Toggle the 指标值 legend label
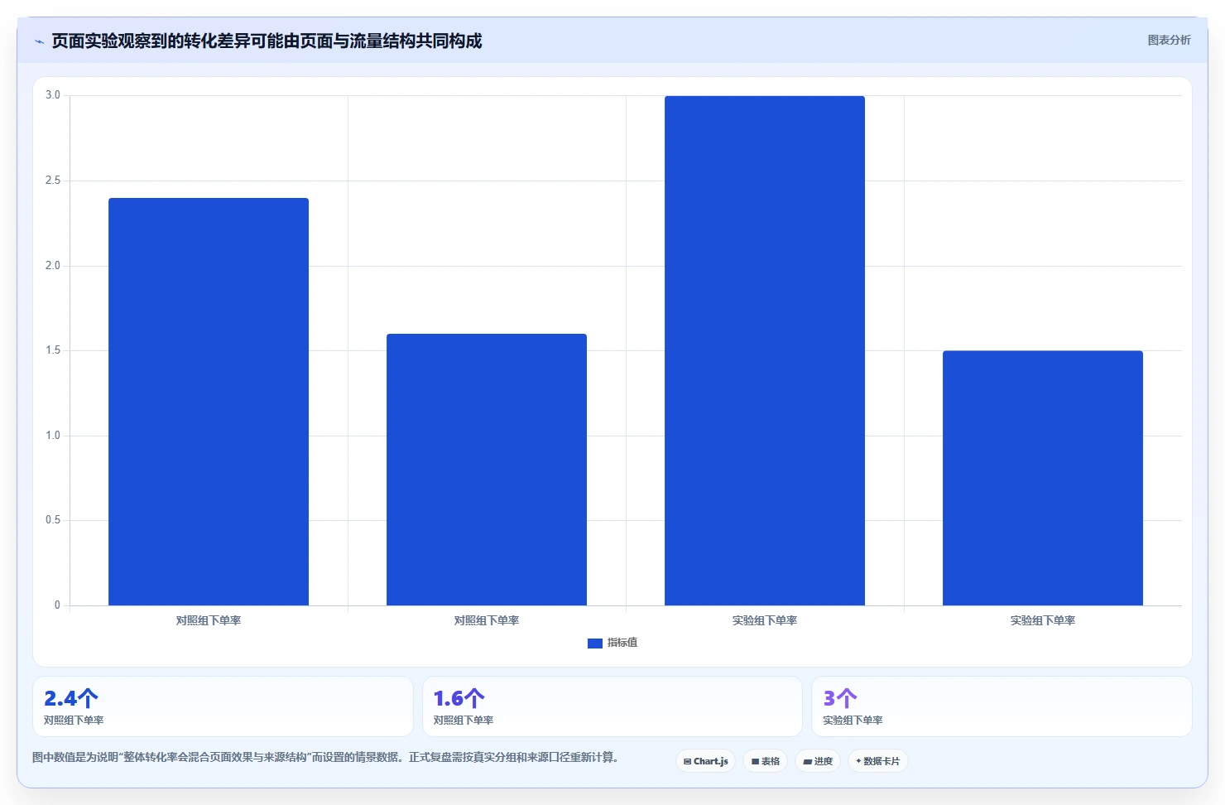Screen dimensions: 1225x805 (x=622, y=643)
